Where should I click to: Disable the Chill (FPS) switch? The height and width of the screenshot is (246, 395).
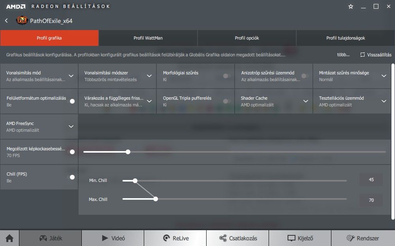[x=71, y=177]
